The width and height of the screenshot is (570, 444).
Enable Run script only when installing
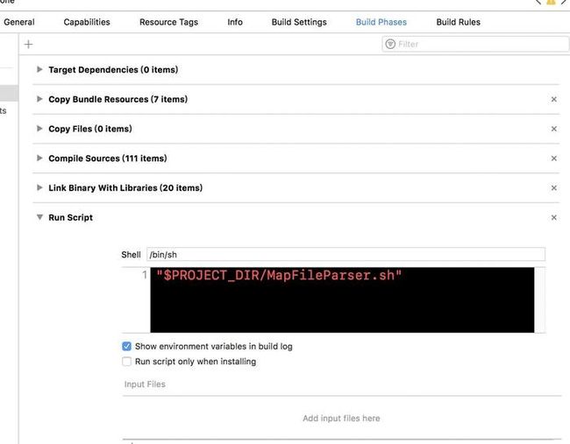click(x=126, y=362)
